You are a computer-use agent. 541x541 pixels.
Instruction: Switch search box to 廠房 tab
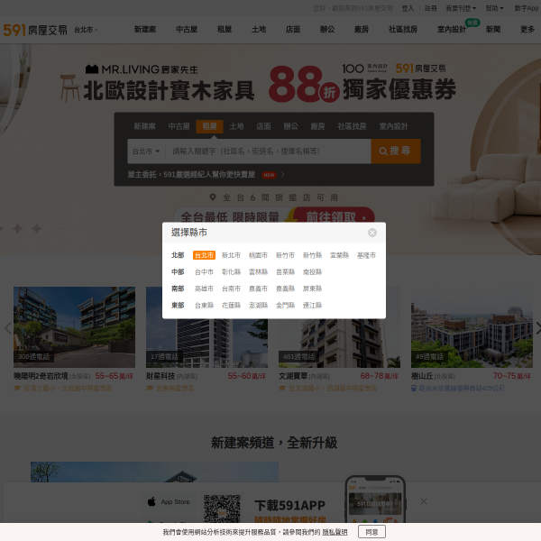click(317, 126)
